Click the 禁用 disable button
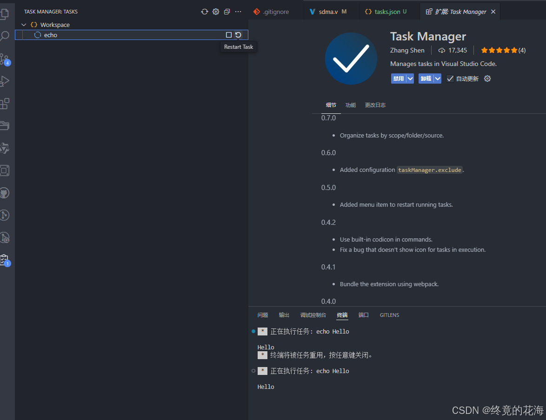Image resolution: width=546 pixels, height=420 pixels. pyautogui.click(x=399, y=79)
